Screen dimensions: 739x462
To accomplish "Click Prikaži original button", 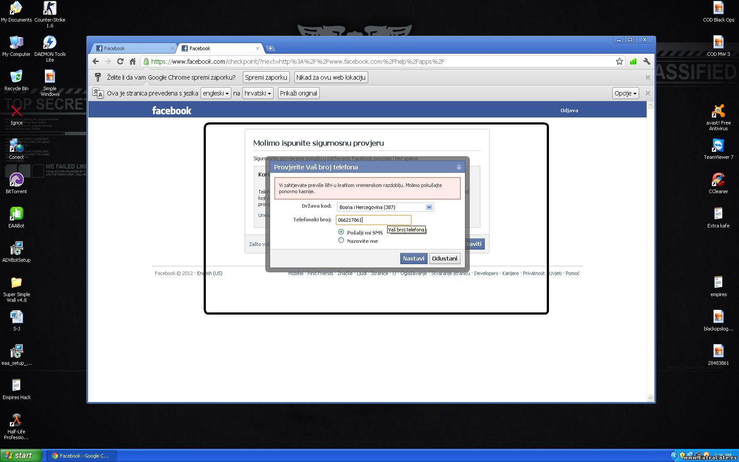I will coord(298,93).
